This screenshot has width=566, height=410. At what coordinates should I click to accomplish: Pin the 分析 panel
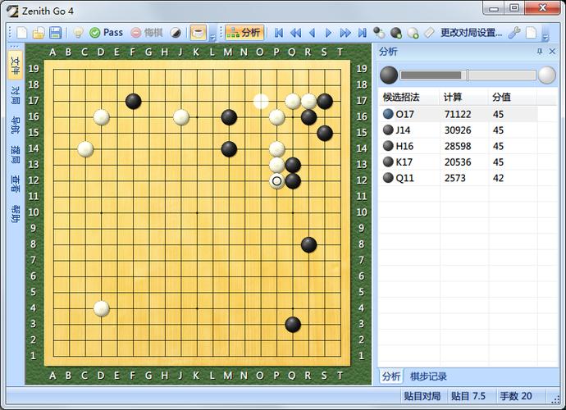click(x=540, y=52)
